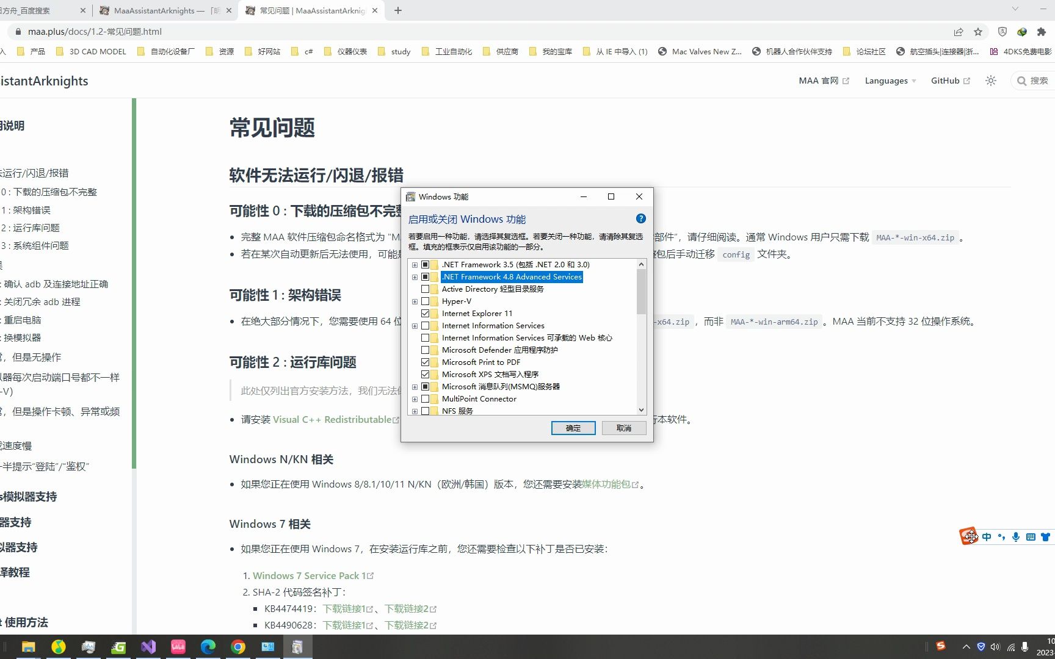
Task: Click the feature list scroll down arrow
Action: (x=641, y=410)
